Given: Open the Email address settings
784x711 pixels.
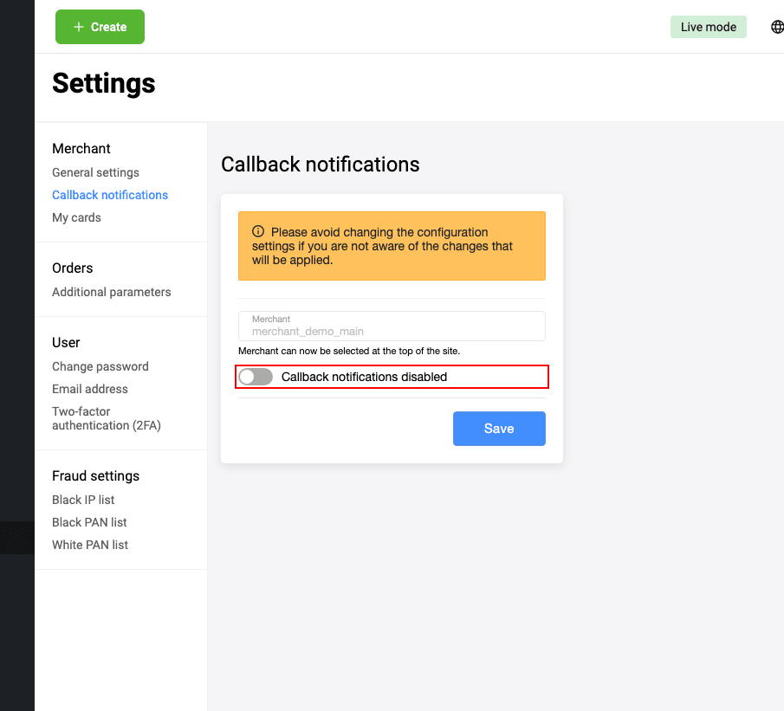Looking at the screenshot, I should 90,389.
